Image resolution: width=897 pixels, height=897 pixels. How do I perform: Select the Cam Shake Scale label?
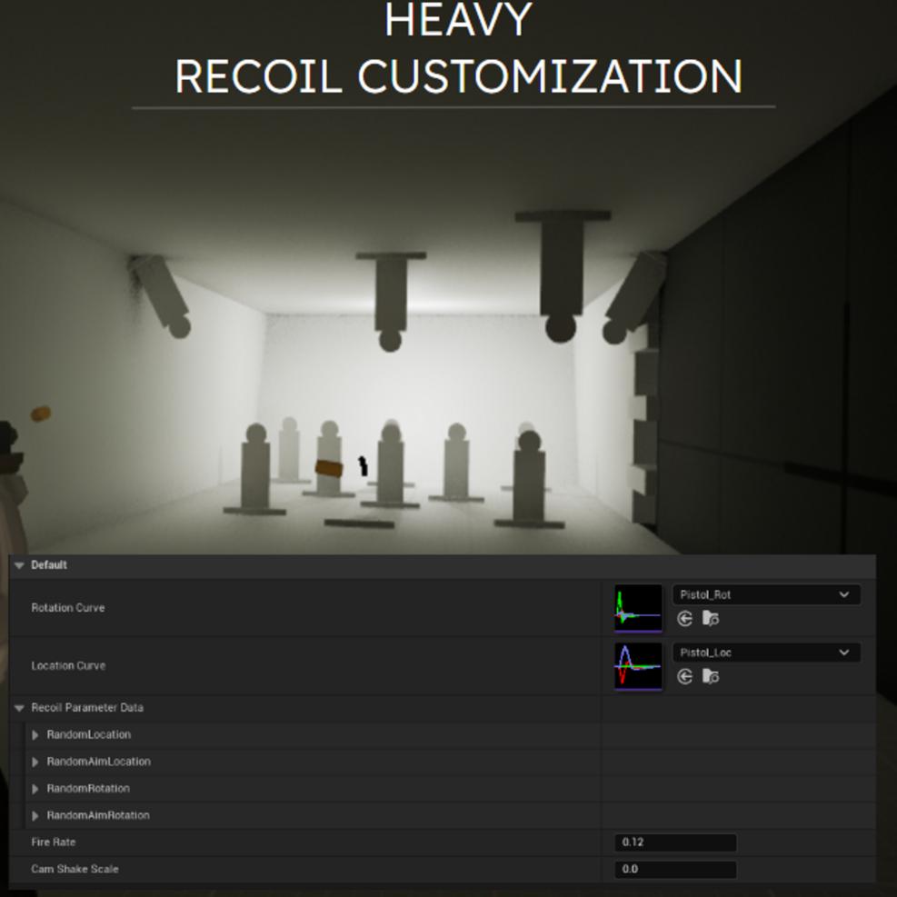75,869
